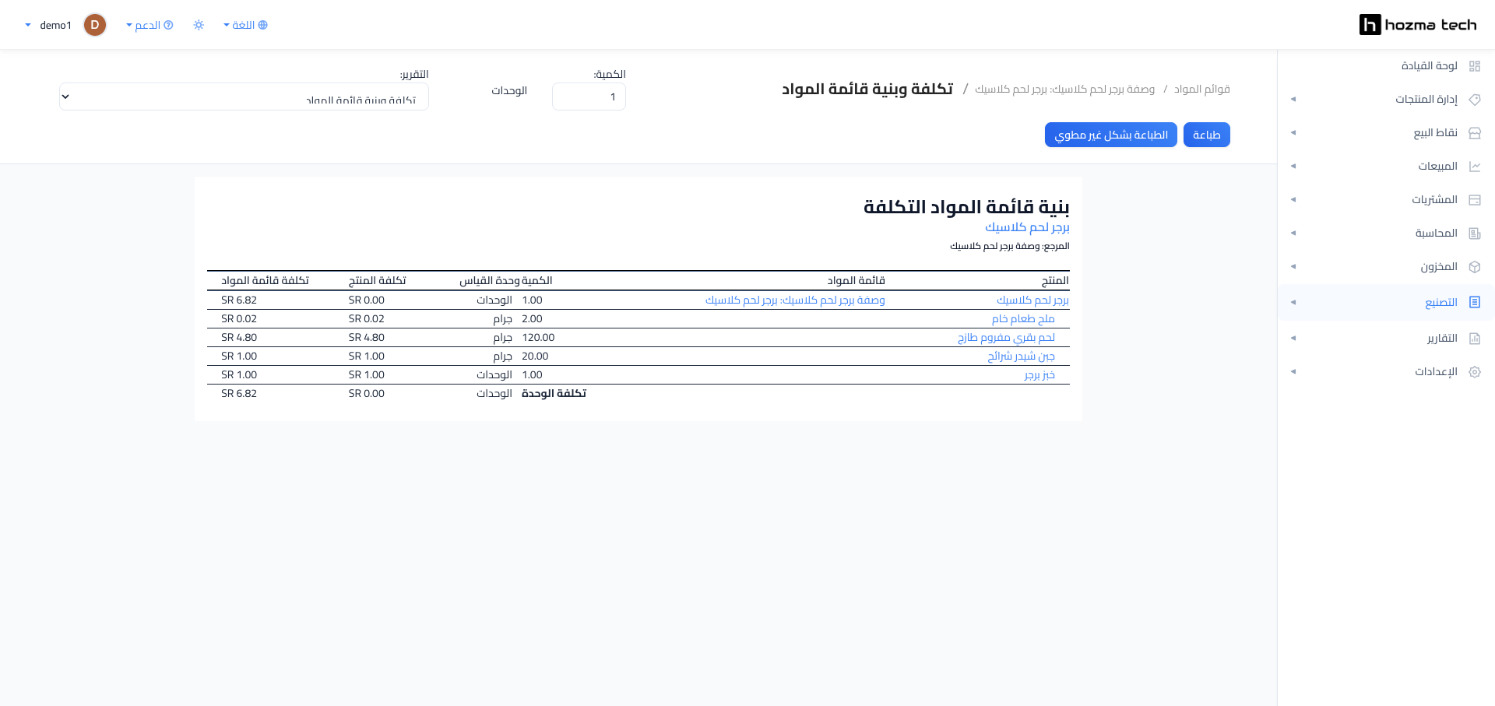
Task: Open خبز برجر product link
Action: tap(1039, 375)
